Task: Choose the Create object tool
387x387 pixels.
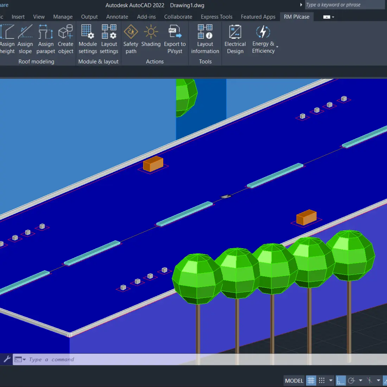Action: [66, 39]
